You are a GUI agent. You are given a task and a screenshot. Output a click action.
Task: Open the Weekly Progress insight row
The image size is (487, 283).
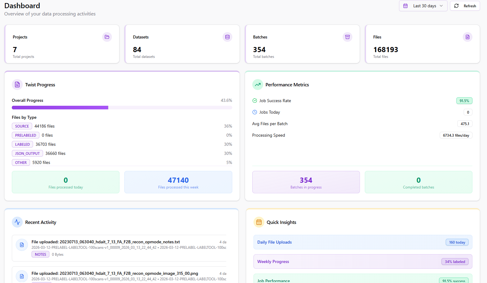(x=363, y=261)
